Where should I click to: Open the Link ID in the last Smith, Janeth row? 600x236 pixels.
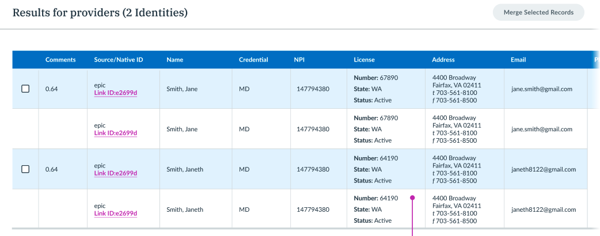[x=115, y=214]
